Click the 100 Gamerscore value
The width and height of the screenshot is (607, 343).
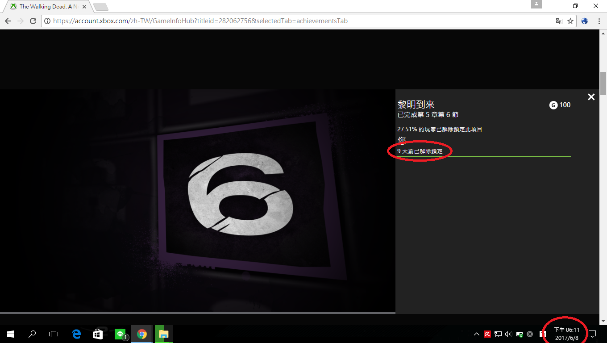point(565,105)
